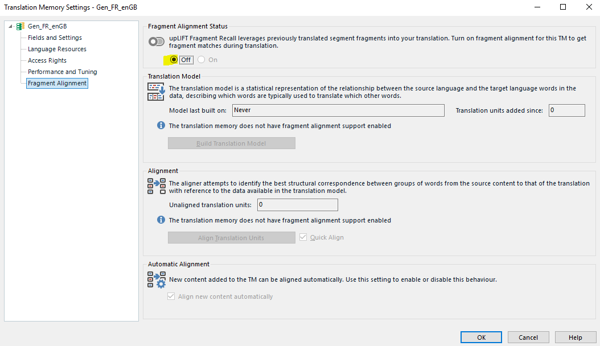Click the Gen_FR_enGB translation memory icon
Image resolution: width=600 pixels, height=346 pixels.
click(x=20, y=26)
